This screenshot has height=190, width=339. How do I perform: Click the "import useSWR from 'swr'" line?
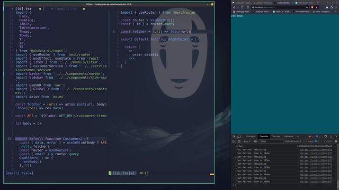click(40, 85)
